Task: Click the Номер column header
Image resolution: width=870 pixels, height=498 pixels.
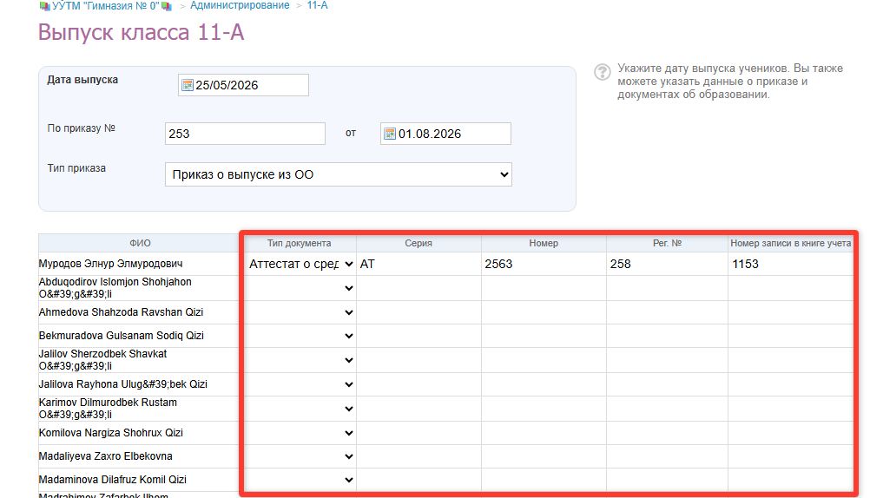Action: [544, 243]
